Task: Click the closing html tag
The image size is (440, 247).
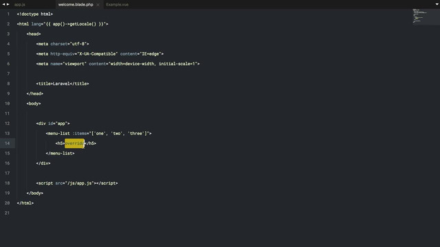Action: click(x=25, y=203)
